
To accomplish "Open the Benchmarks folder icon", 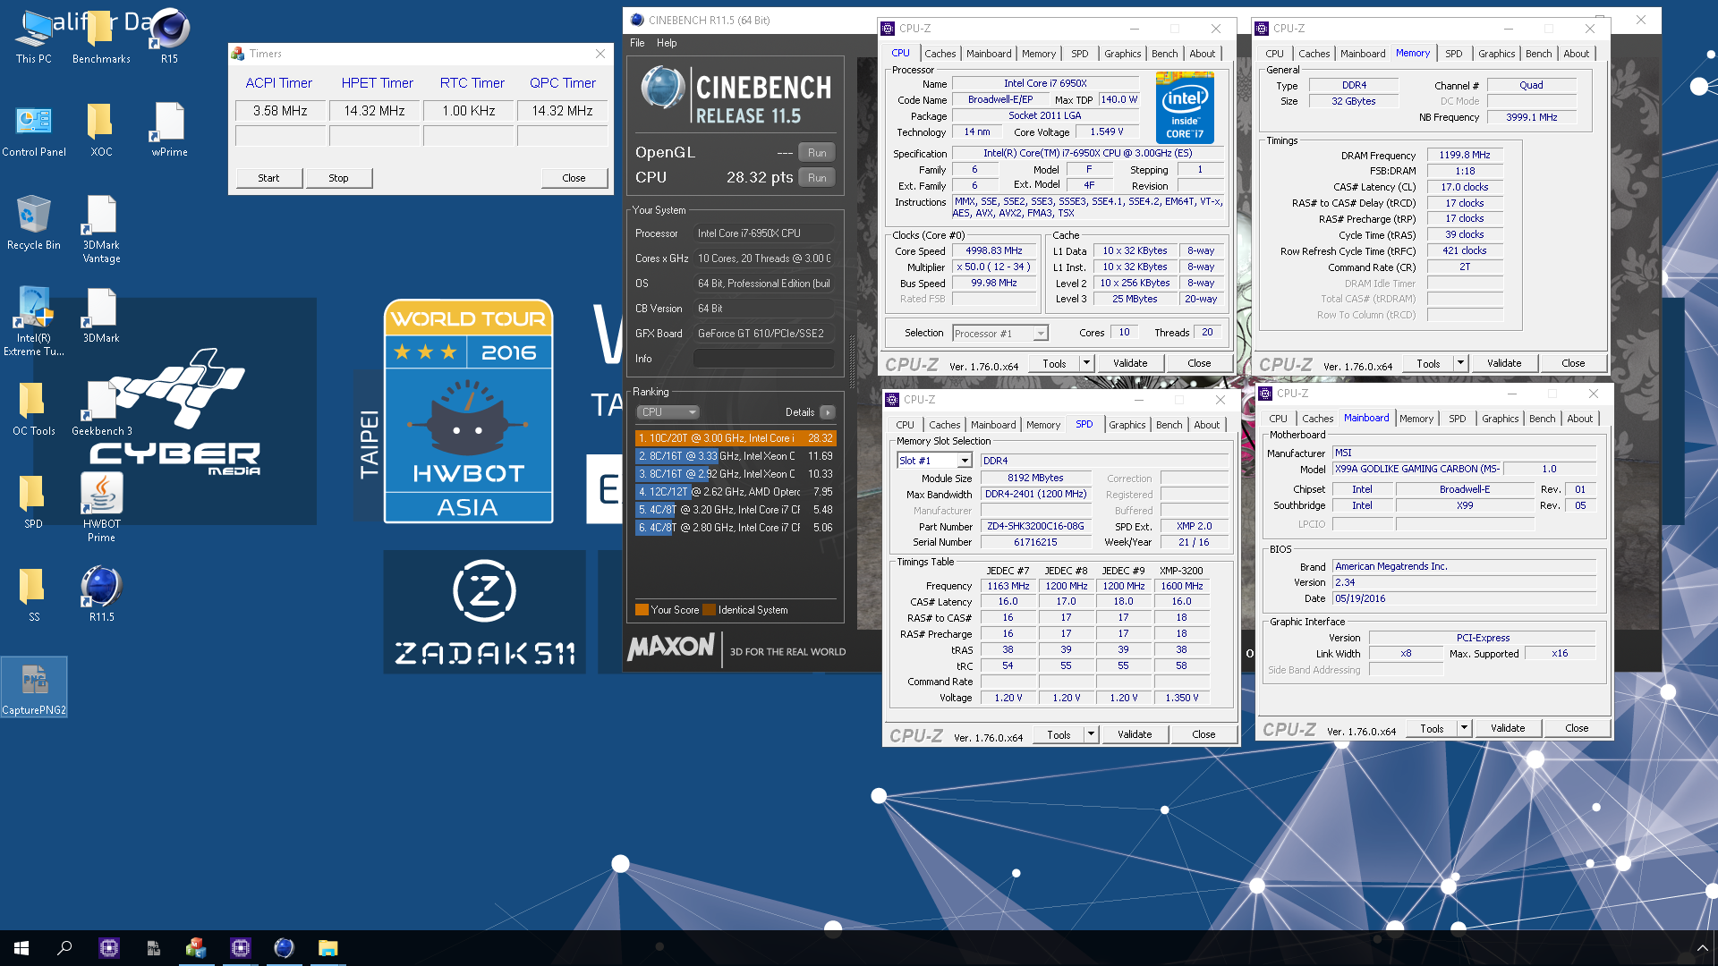I will [x=101, y=37].
